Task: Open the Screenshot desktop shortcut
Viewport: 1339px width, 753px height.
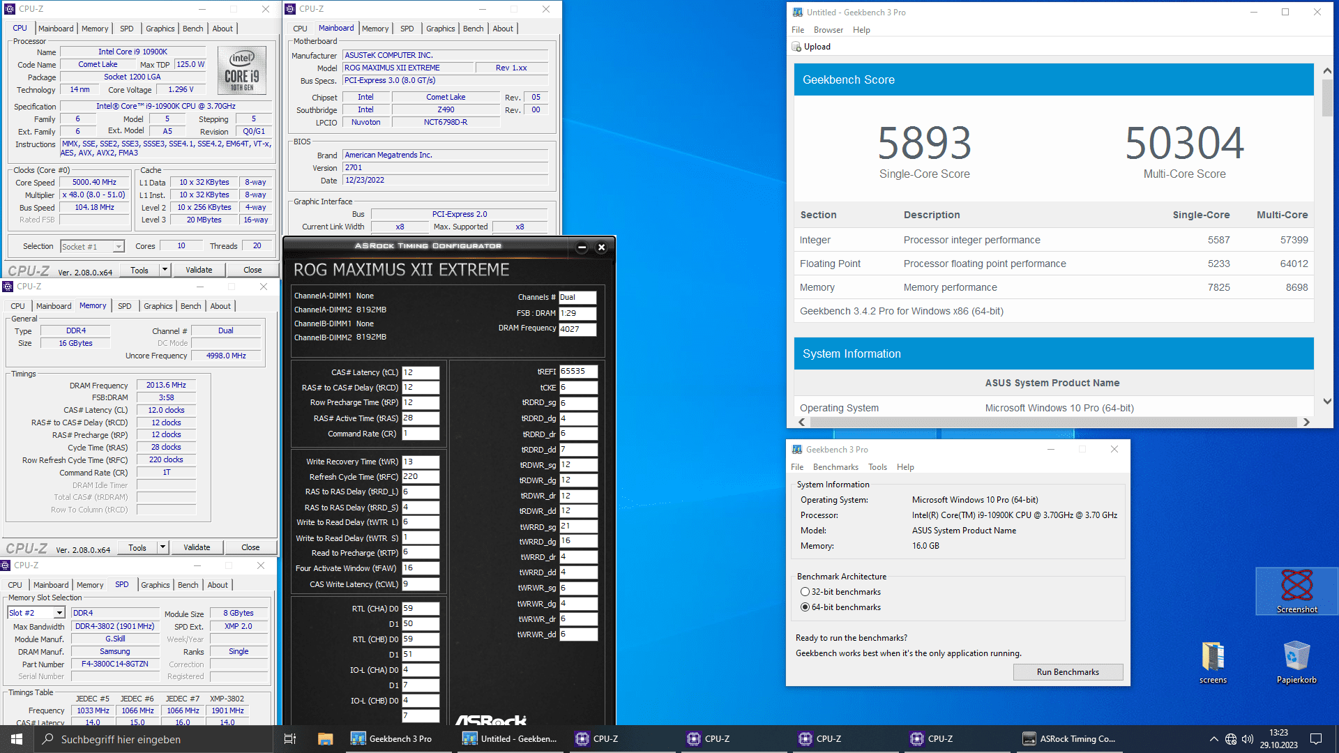Action: pos(1296,591)
